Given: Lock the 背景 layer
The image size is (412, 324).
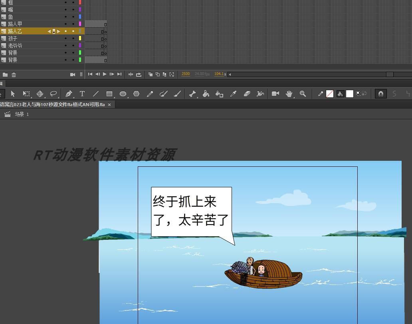Looking at the screenshot, I should pos(73,53).
